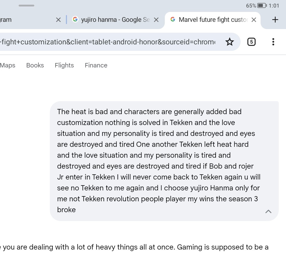Tap the Google favicon on Marvel tab
The height and width of the screenshot is (255, 286).
173,19
